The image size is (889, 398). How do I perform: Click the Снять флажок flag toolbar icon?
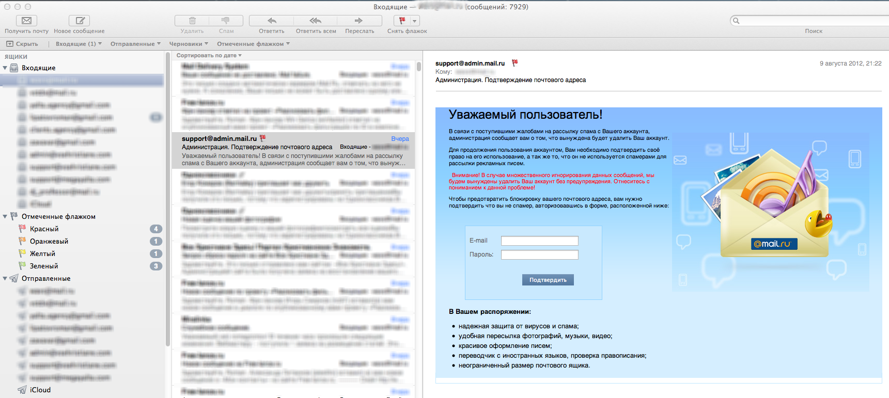coord(402,21)
